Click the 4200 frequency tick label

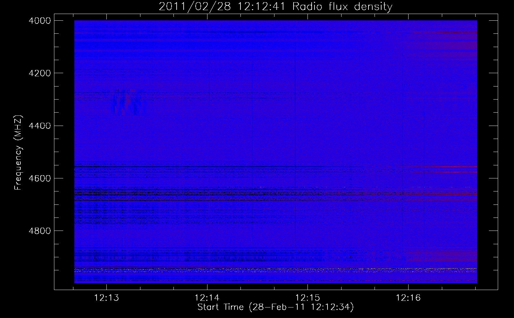[40, 73]
